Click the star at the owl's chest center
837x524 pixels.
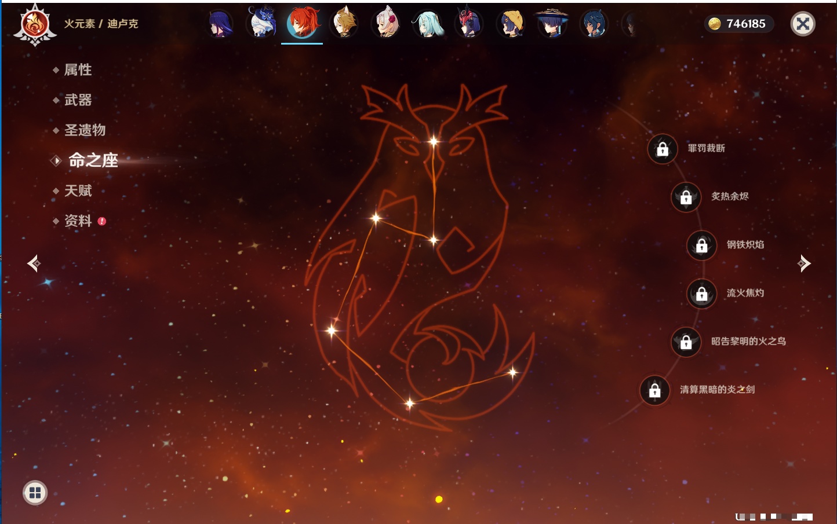click(434, 240)
